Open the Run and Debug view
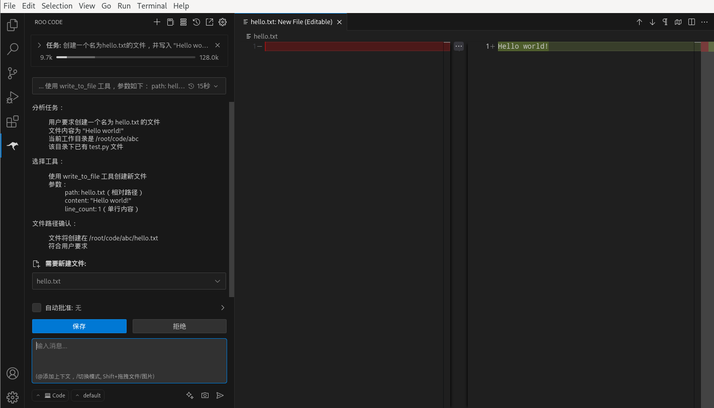This screenshot has width=714, height=408. pos(13,97)
